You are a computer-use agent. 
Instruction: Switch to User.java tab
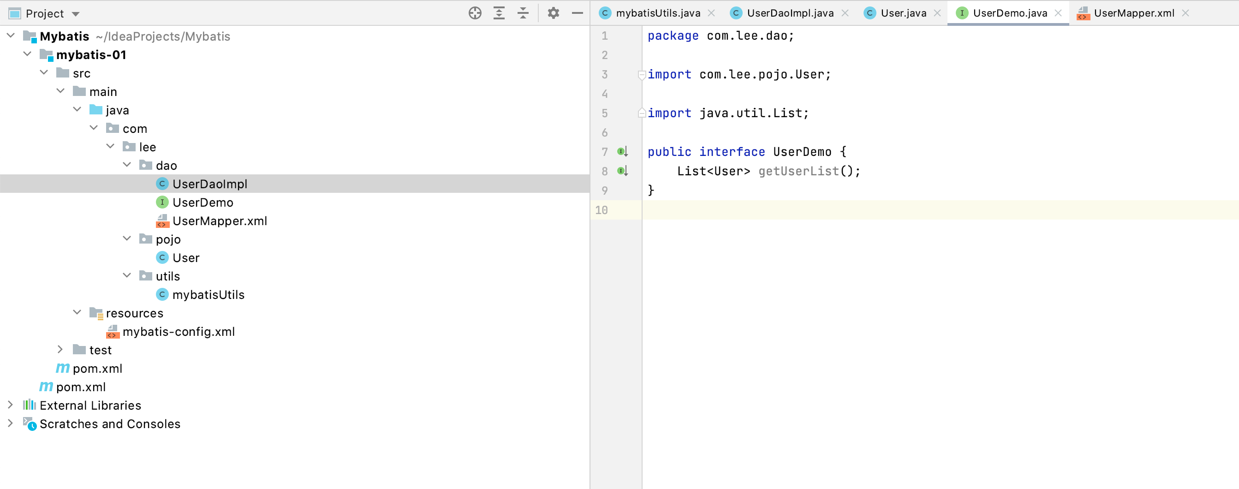pos(903,13)
